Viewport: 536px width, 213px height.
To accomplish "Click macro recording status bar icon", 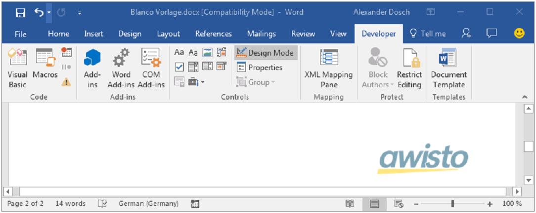I will [x=195, y=204].
